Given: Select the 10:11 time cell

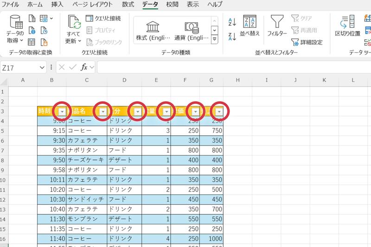Looking at the screenshot, I should pos(52,180).
